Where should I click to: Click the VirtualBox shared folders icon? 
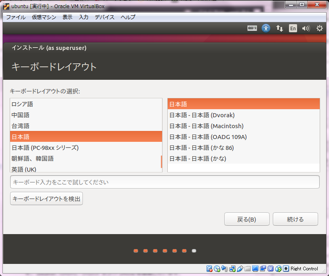point(248,269)
